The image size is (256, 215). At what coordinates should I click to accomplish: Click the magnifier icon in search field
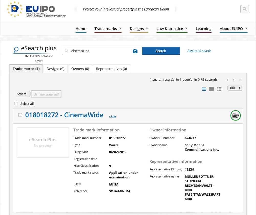(x=66, y=51)
